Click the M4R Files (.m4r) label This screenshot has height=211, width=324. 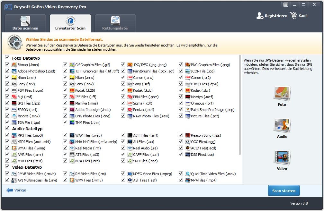coord(30,161)
